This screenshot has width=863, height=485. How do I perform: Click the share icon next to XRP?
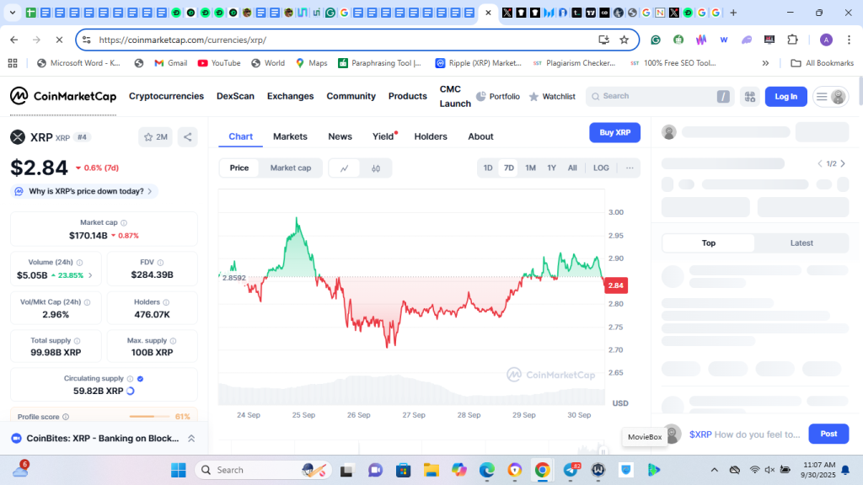(187, 137)
